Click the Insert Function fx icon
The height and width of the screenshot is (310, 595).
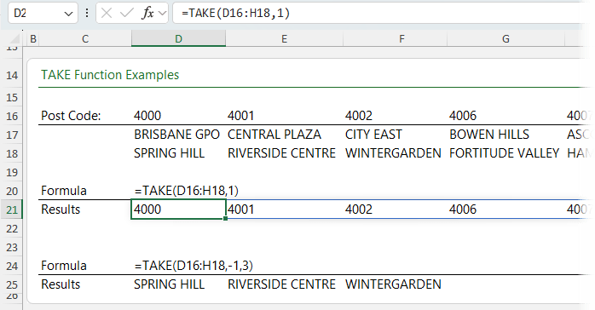147,14
